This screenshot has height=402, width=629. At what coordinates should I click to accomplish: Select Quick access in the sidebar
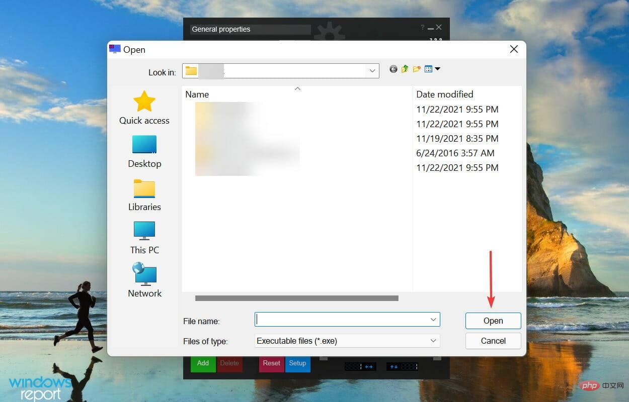(144, 107)
